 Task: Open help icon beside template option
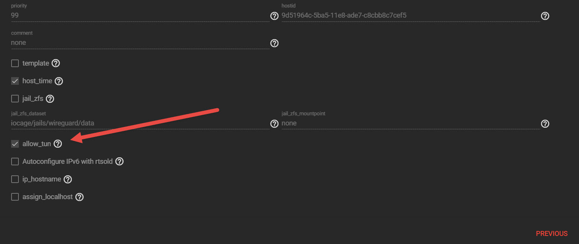pyautogui.click(x=56, y=63)
